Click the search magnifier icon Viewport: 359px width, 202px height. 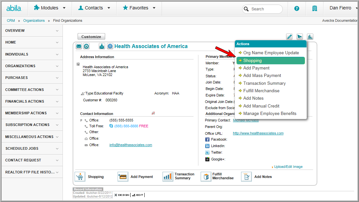(x=246, y=9)
